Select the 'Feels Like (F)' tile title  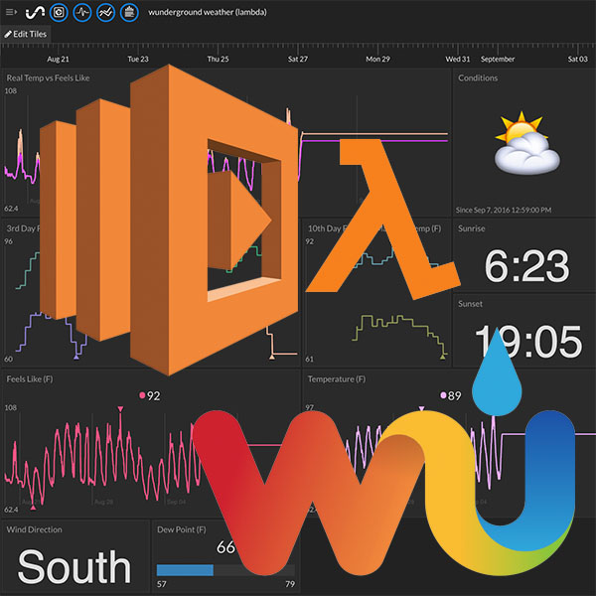30,379
